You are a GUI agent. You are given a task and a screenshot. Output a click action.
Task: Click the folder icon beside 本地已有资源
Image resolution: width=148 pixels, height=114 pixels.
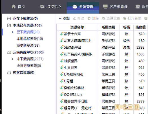9,25
